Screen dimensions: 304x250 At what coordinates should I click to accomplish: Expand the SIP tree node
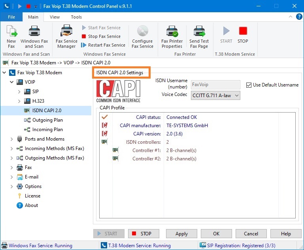click(x=19, y=92)
